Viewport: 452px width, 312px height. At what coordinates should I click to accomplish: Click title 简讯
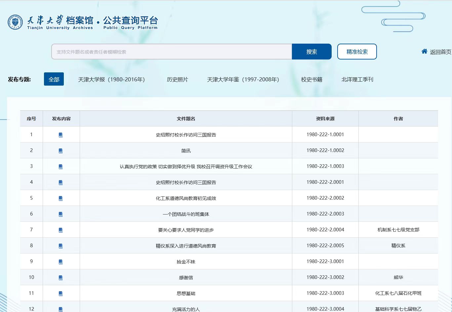(x=186, y=151)
